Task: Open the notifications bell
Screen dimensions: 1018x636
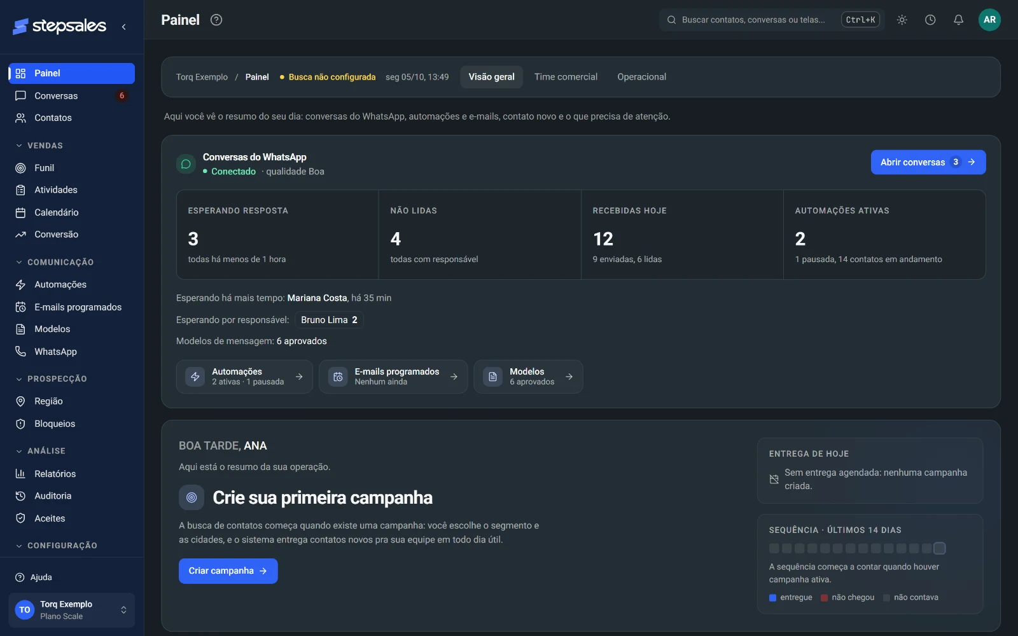Action: [x=958, y=20]
